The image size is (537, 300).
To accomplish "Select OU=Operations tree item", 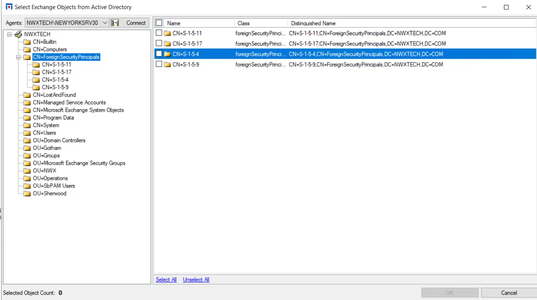I will point(50,178).
